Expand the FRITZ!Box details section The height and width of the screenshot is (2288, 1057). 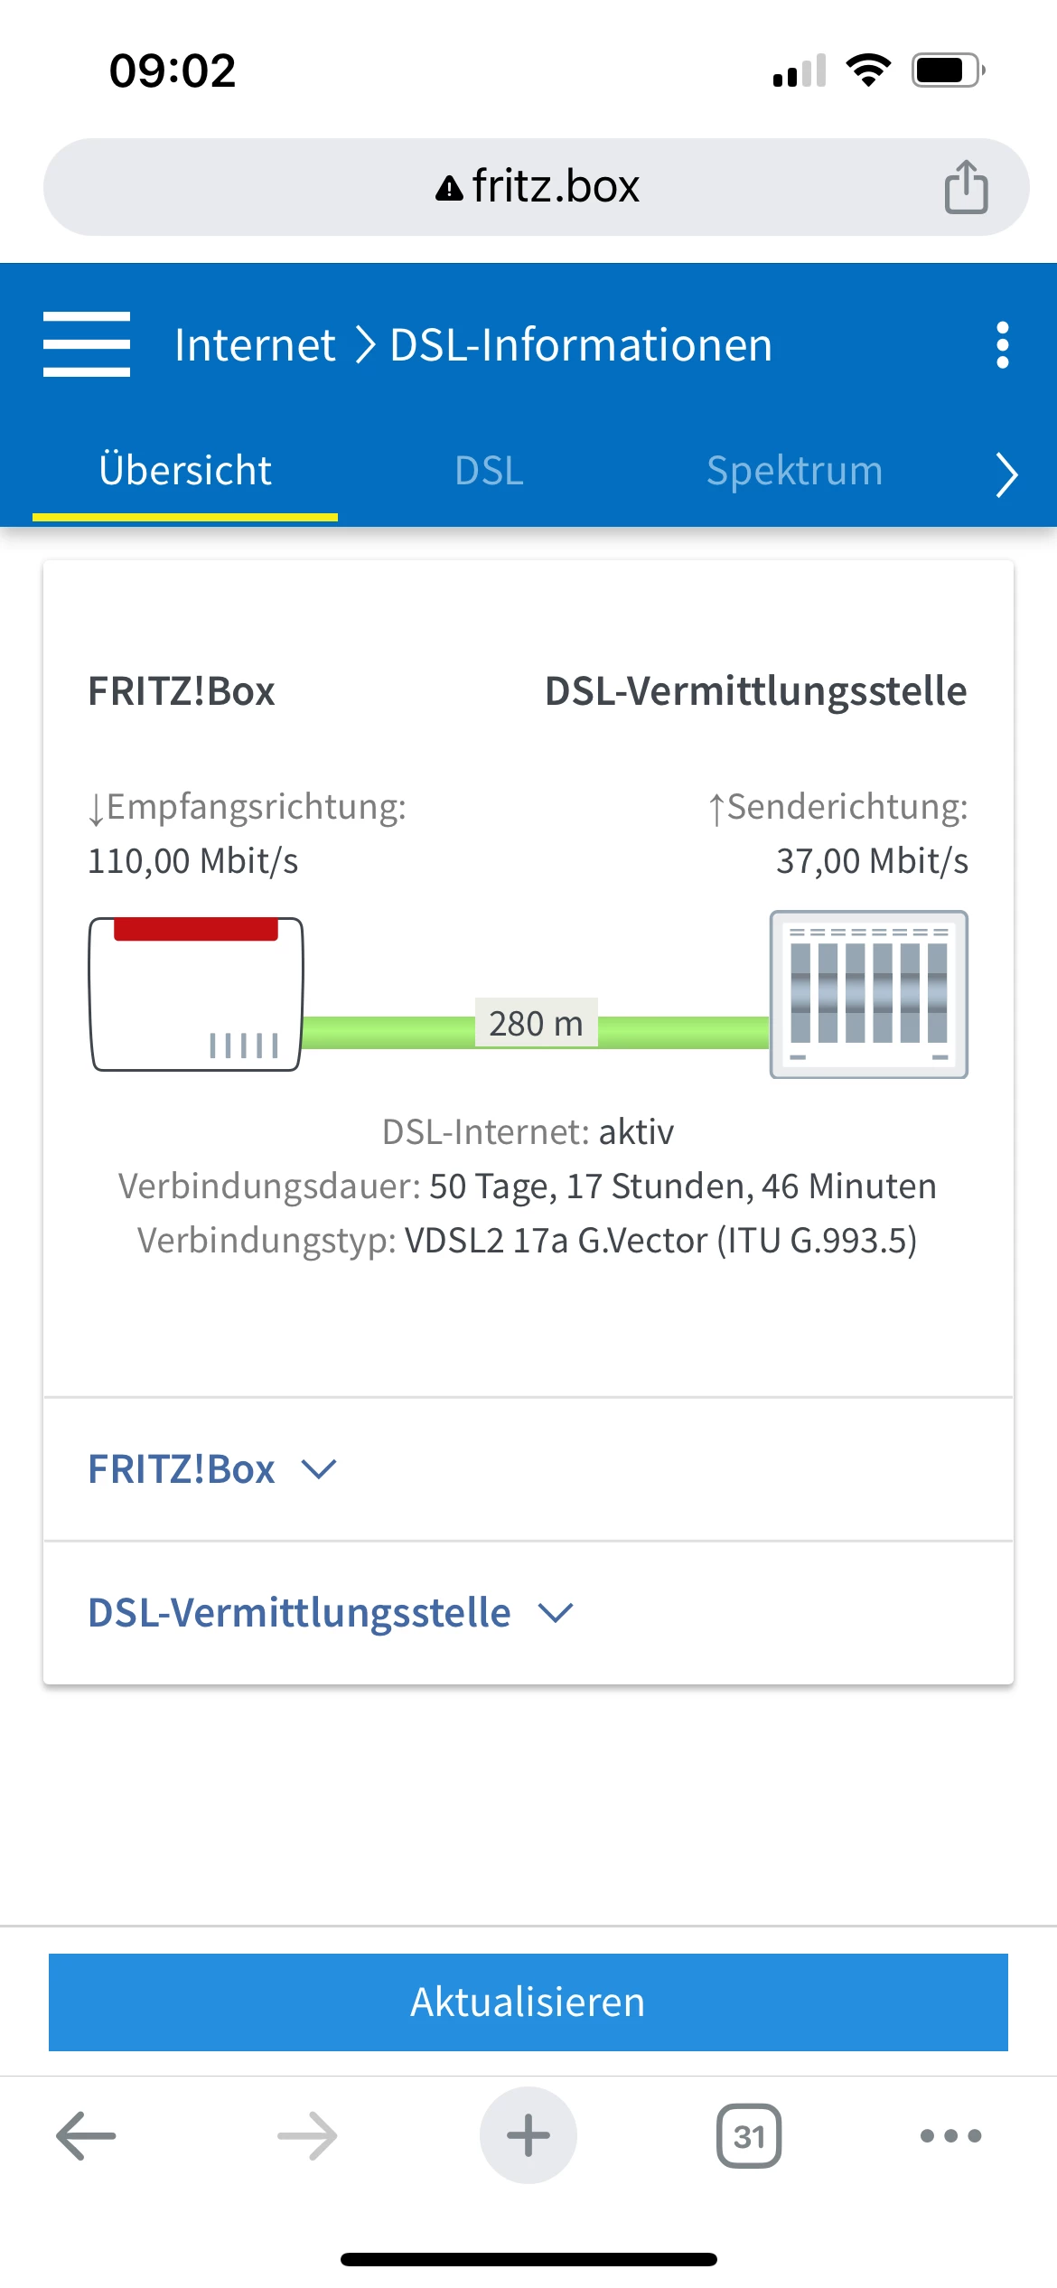[x=212, y=1469]
